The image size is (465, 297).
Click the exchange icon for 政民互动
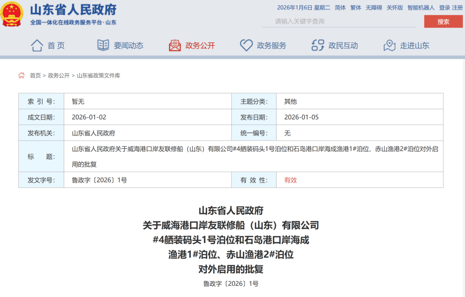[x=318, y=46]
